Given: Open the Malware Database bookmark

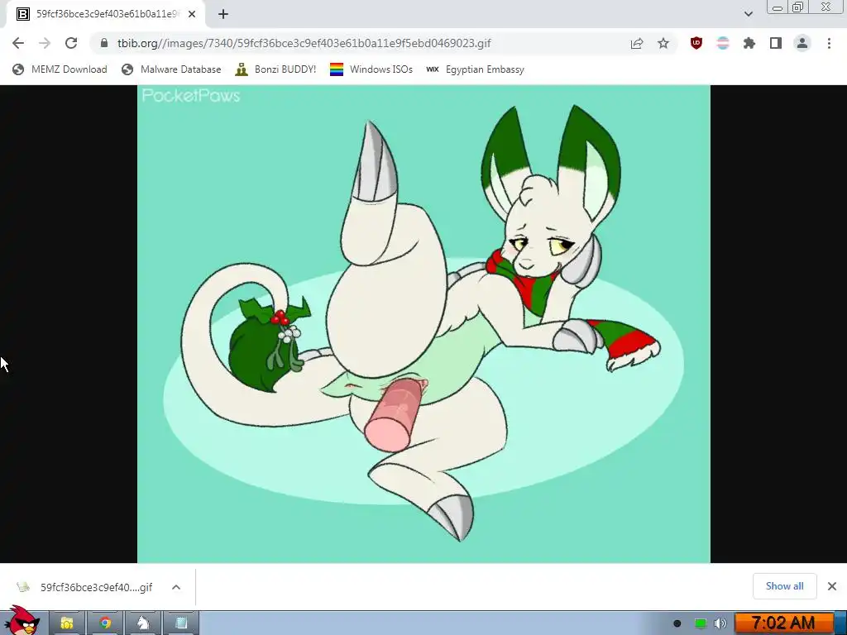Looking at the screenshot, I should coord(171,69).
